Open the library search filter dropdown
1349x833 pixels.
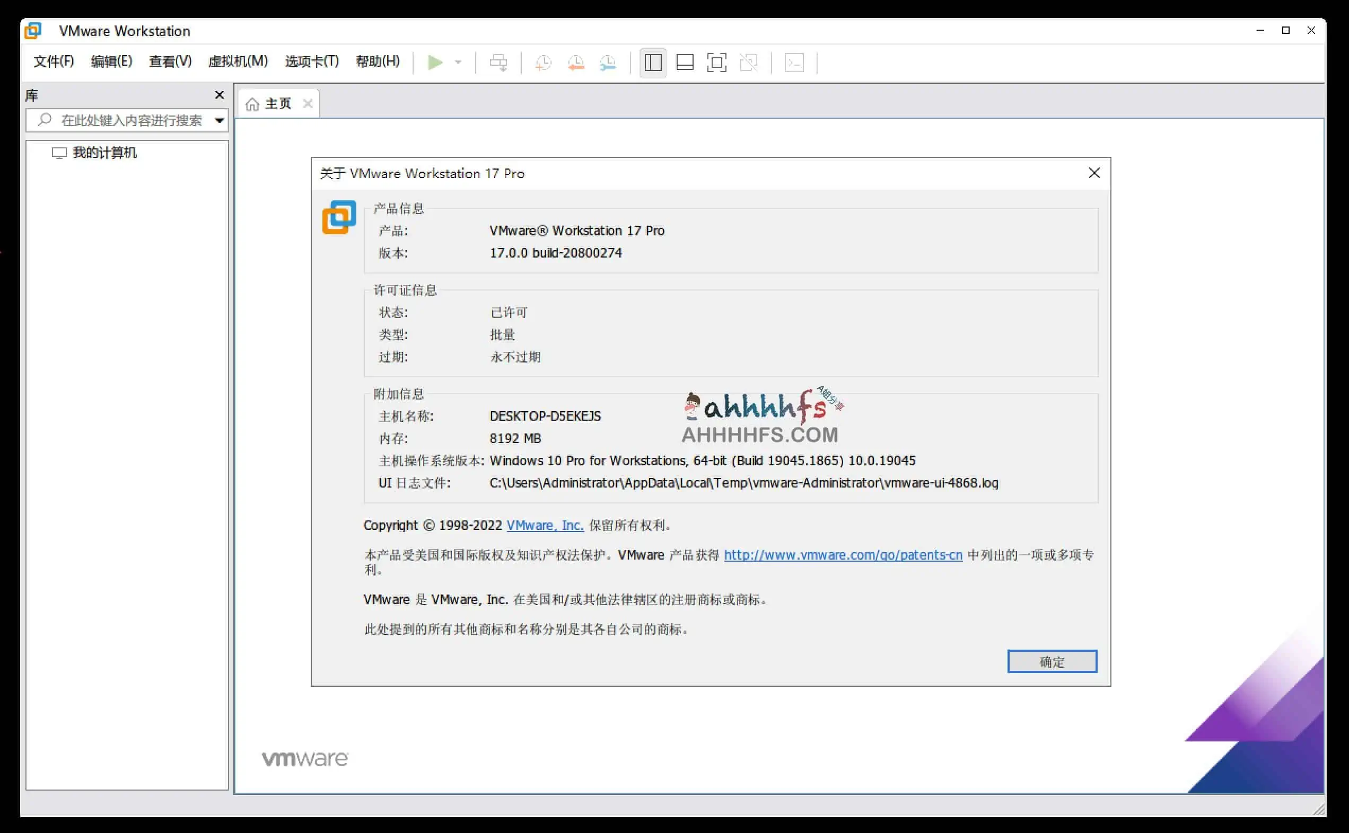coord(219,120)
